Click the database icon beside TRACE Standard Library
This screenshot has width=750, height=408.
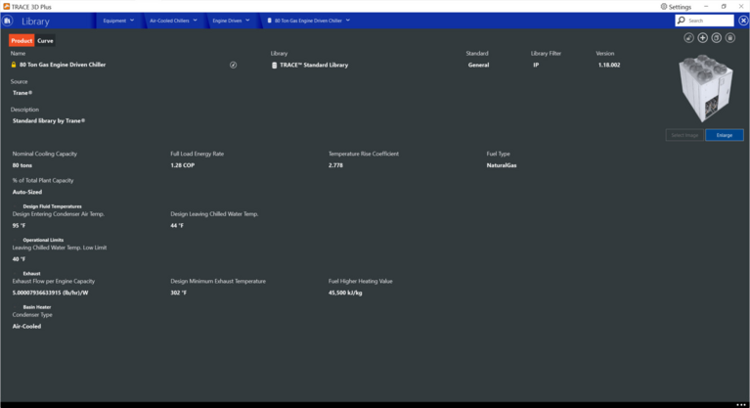274,66
